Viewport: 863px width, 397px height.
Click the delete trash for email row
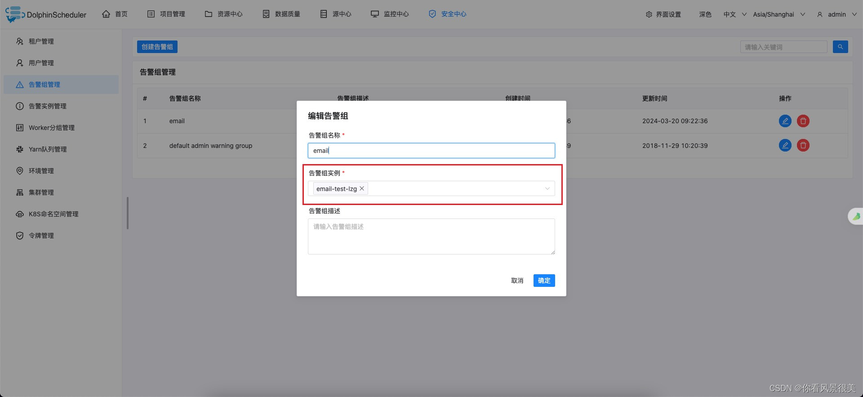(x=803, y=121)
